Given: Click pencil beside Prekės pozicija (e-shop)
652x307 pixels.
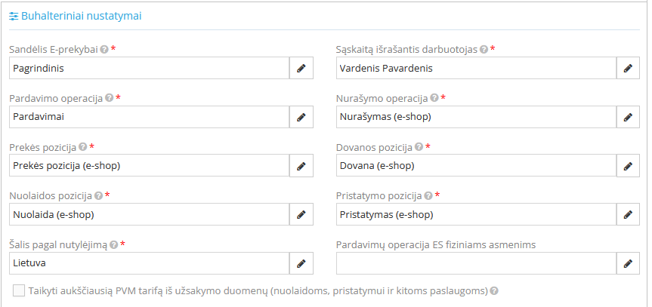Looking at the screenshot, I should [301, 166].
